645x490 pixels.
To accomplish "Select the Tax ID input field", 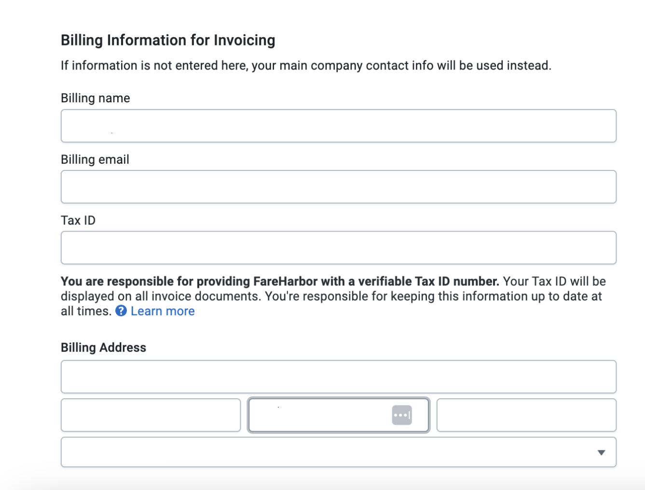I will click(x=338, y=248).
